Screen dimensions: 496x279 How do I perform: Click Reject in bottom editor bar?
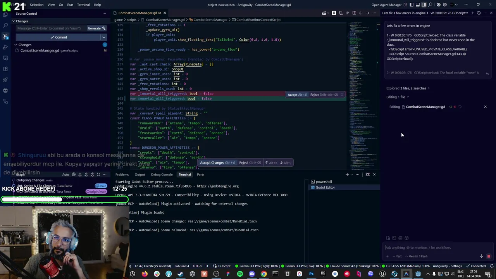(x=250, y=163)
